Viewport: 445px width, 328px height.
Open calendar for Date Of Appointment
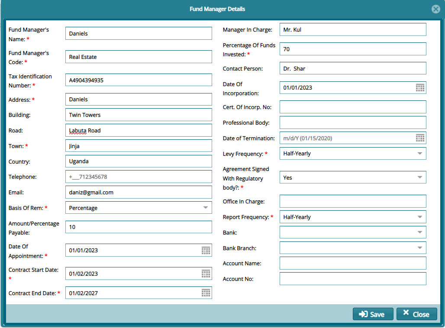point(206,250)
